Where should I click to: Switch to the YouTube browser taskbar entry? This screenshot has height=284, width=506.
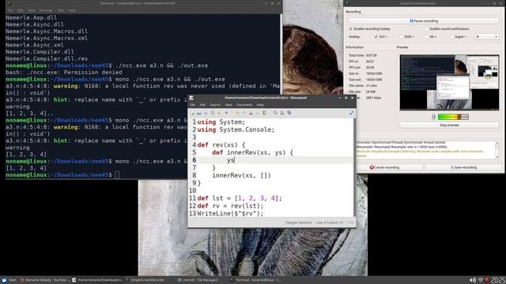click(44, 281)
